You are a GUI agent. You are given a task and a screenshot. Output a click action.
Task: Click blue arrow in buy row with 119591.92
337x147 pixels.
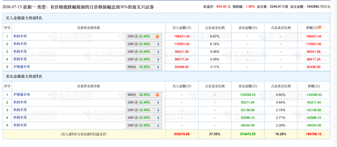[159, 44]
